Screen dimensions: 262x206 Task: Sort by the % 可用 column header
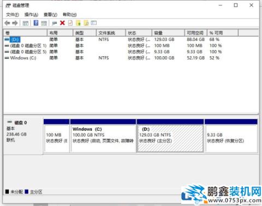[x=223, y=33]
